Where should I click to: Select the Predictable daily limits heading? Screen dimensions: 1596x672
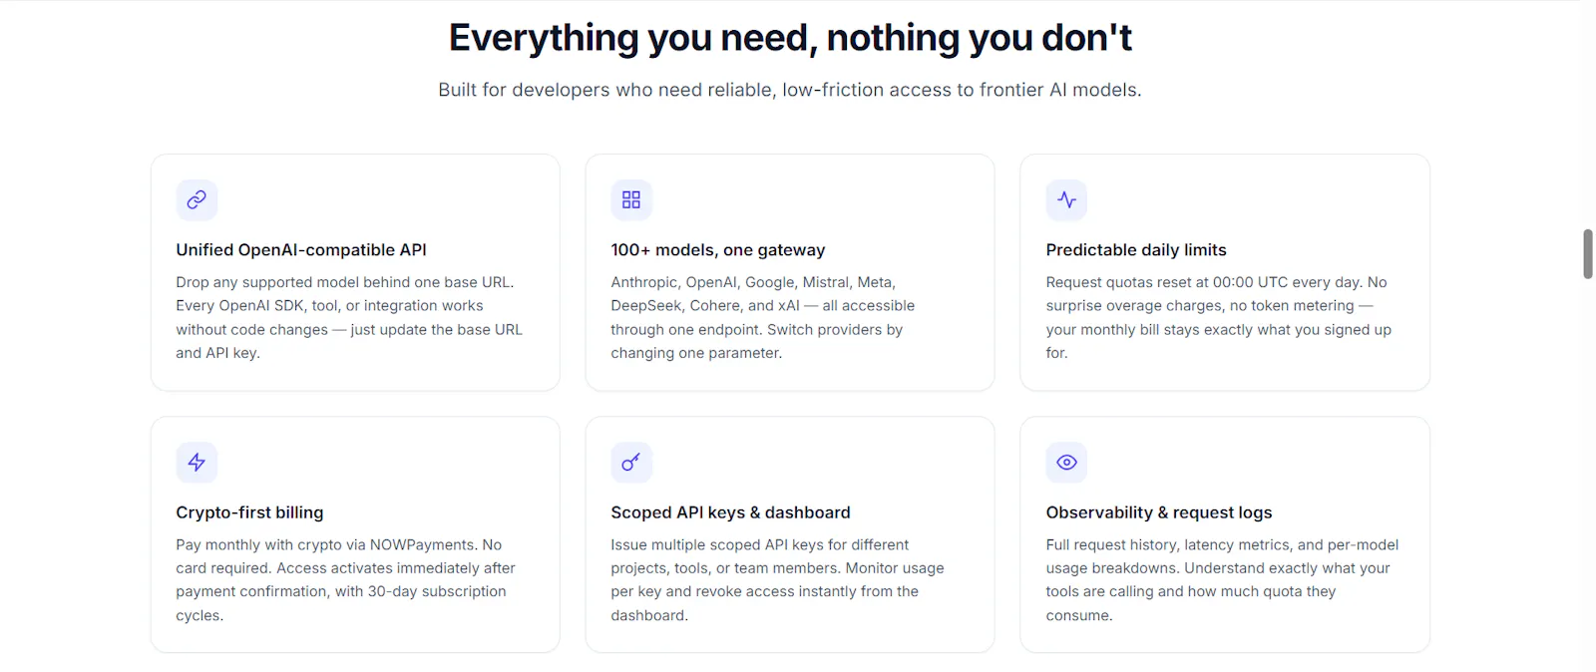(1136, 250)
